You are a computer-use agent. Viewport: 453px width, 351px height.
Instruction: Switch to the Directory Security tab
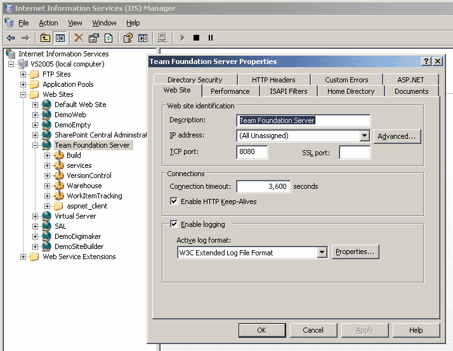(x=195, y=80)
